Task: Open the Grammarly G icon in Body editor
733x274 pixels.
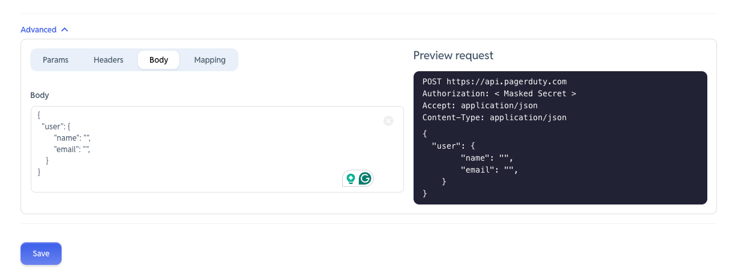Action: (x=365, y=178)
